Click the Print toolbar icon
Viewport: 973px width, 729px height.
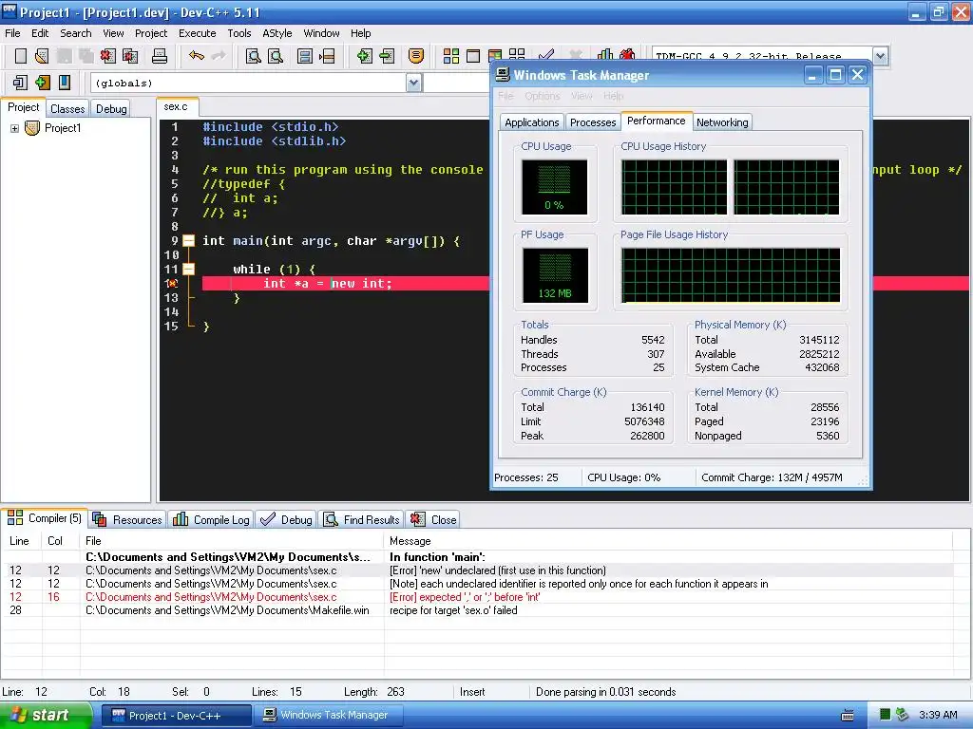tap(160, 56)
